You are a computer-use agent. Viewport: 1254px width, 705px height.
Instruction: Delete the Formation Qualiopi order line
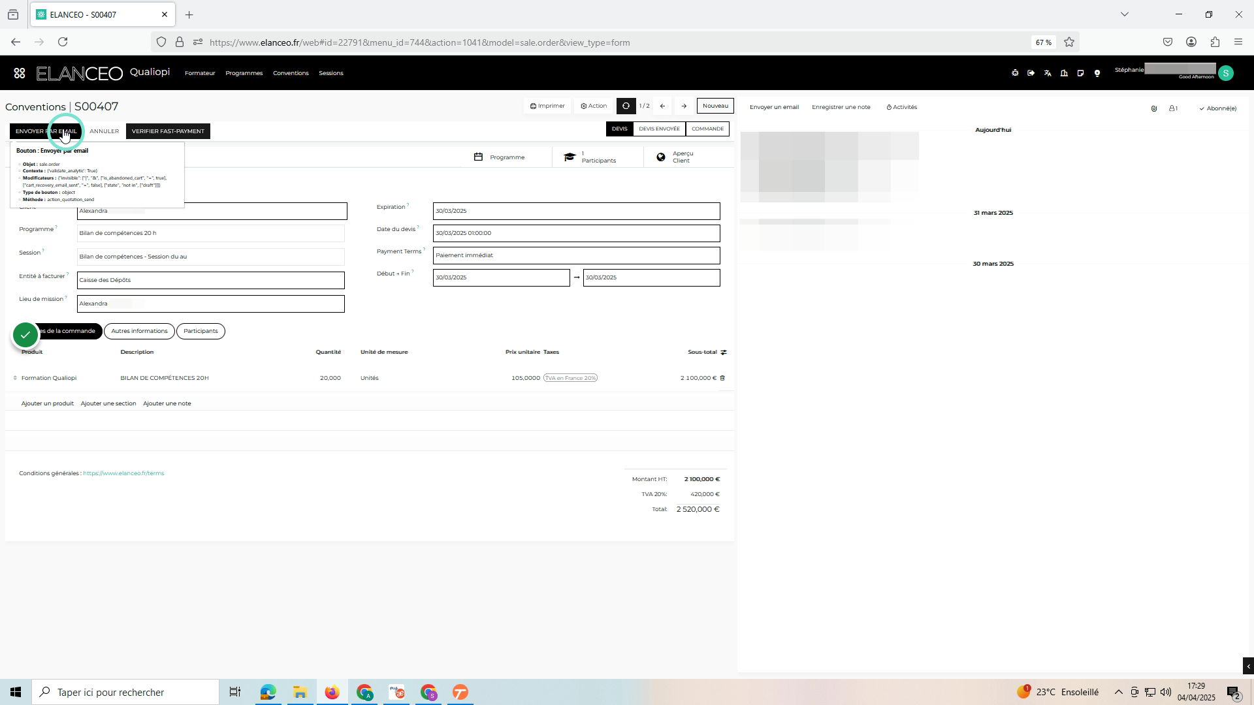click(x=722, y=378)
